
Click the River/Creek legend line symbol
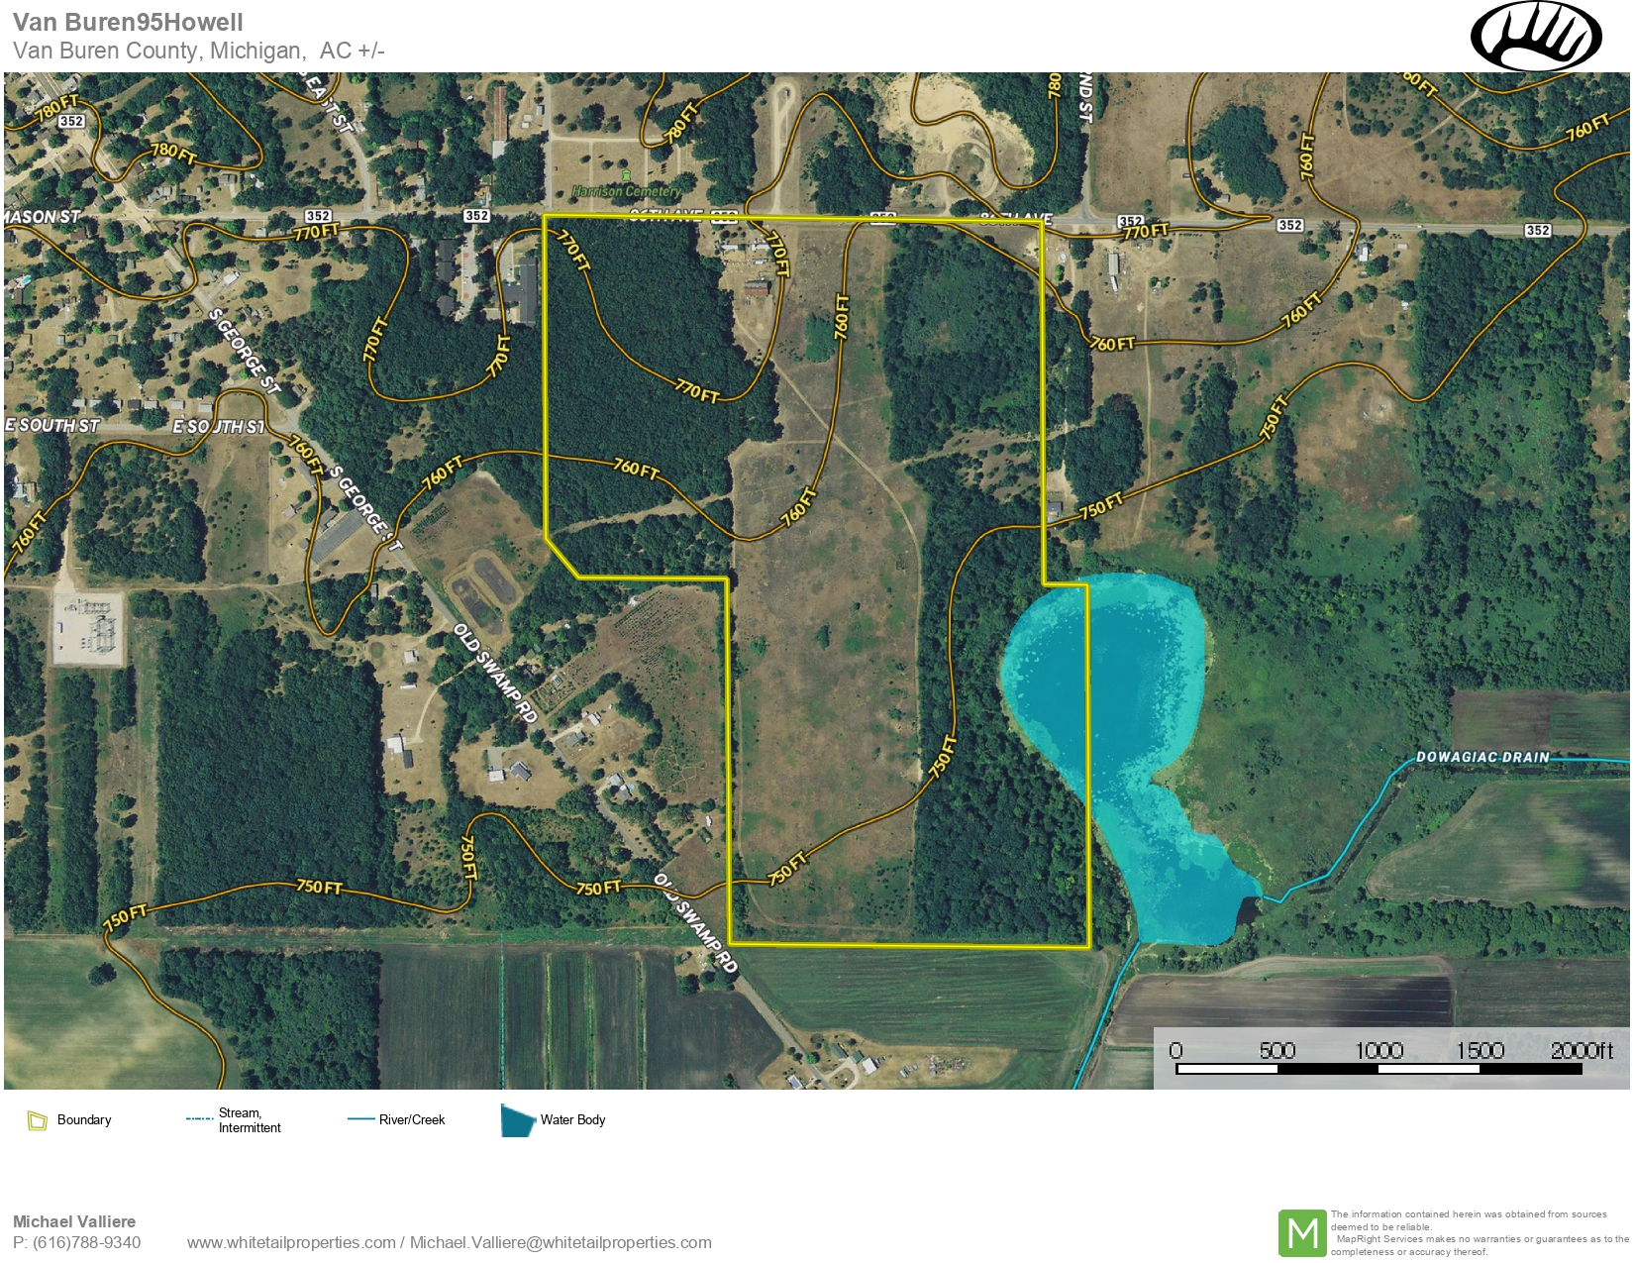point(360,1119)
